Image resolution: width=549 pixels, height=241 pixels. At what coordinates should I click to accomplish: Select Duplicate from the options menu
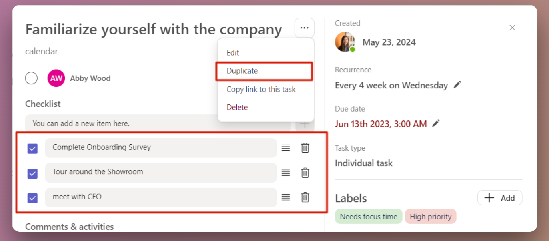[x=241, y=71]
